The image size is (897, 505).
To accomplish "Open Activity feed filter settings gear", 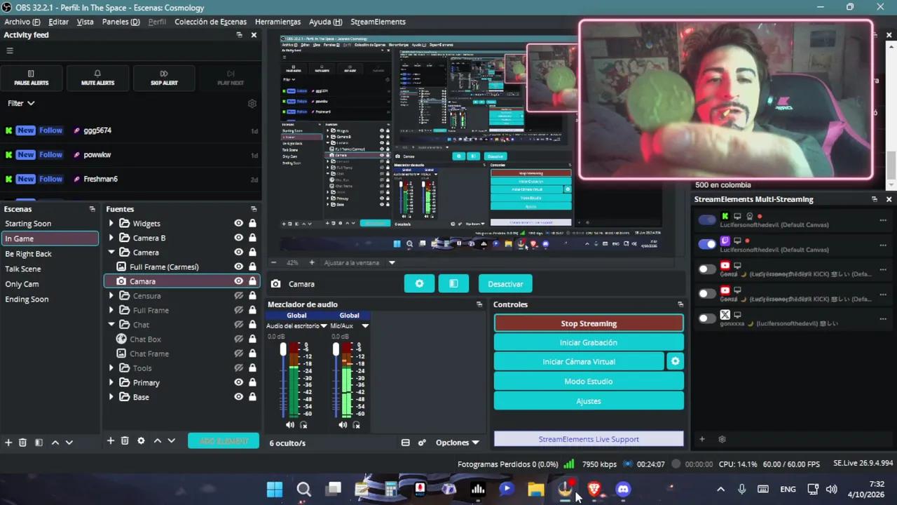I will (252, 104).
